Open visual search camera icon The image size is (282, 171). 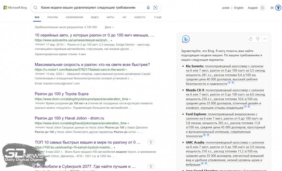pyautogui.click(x=155, y=8)
